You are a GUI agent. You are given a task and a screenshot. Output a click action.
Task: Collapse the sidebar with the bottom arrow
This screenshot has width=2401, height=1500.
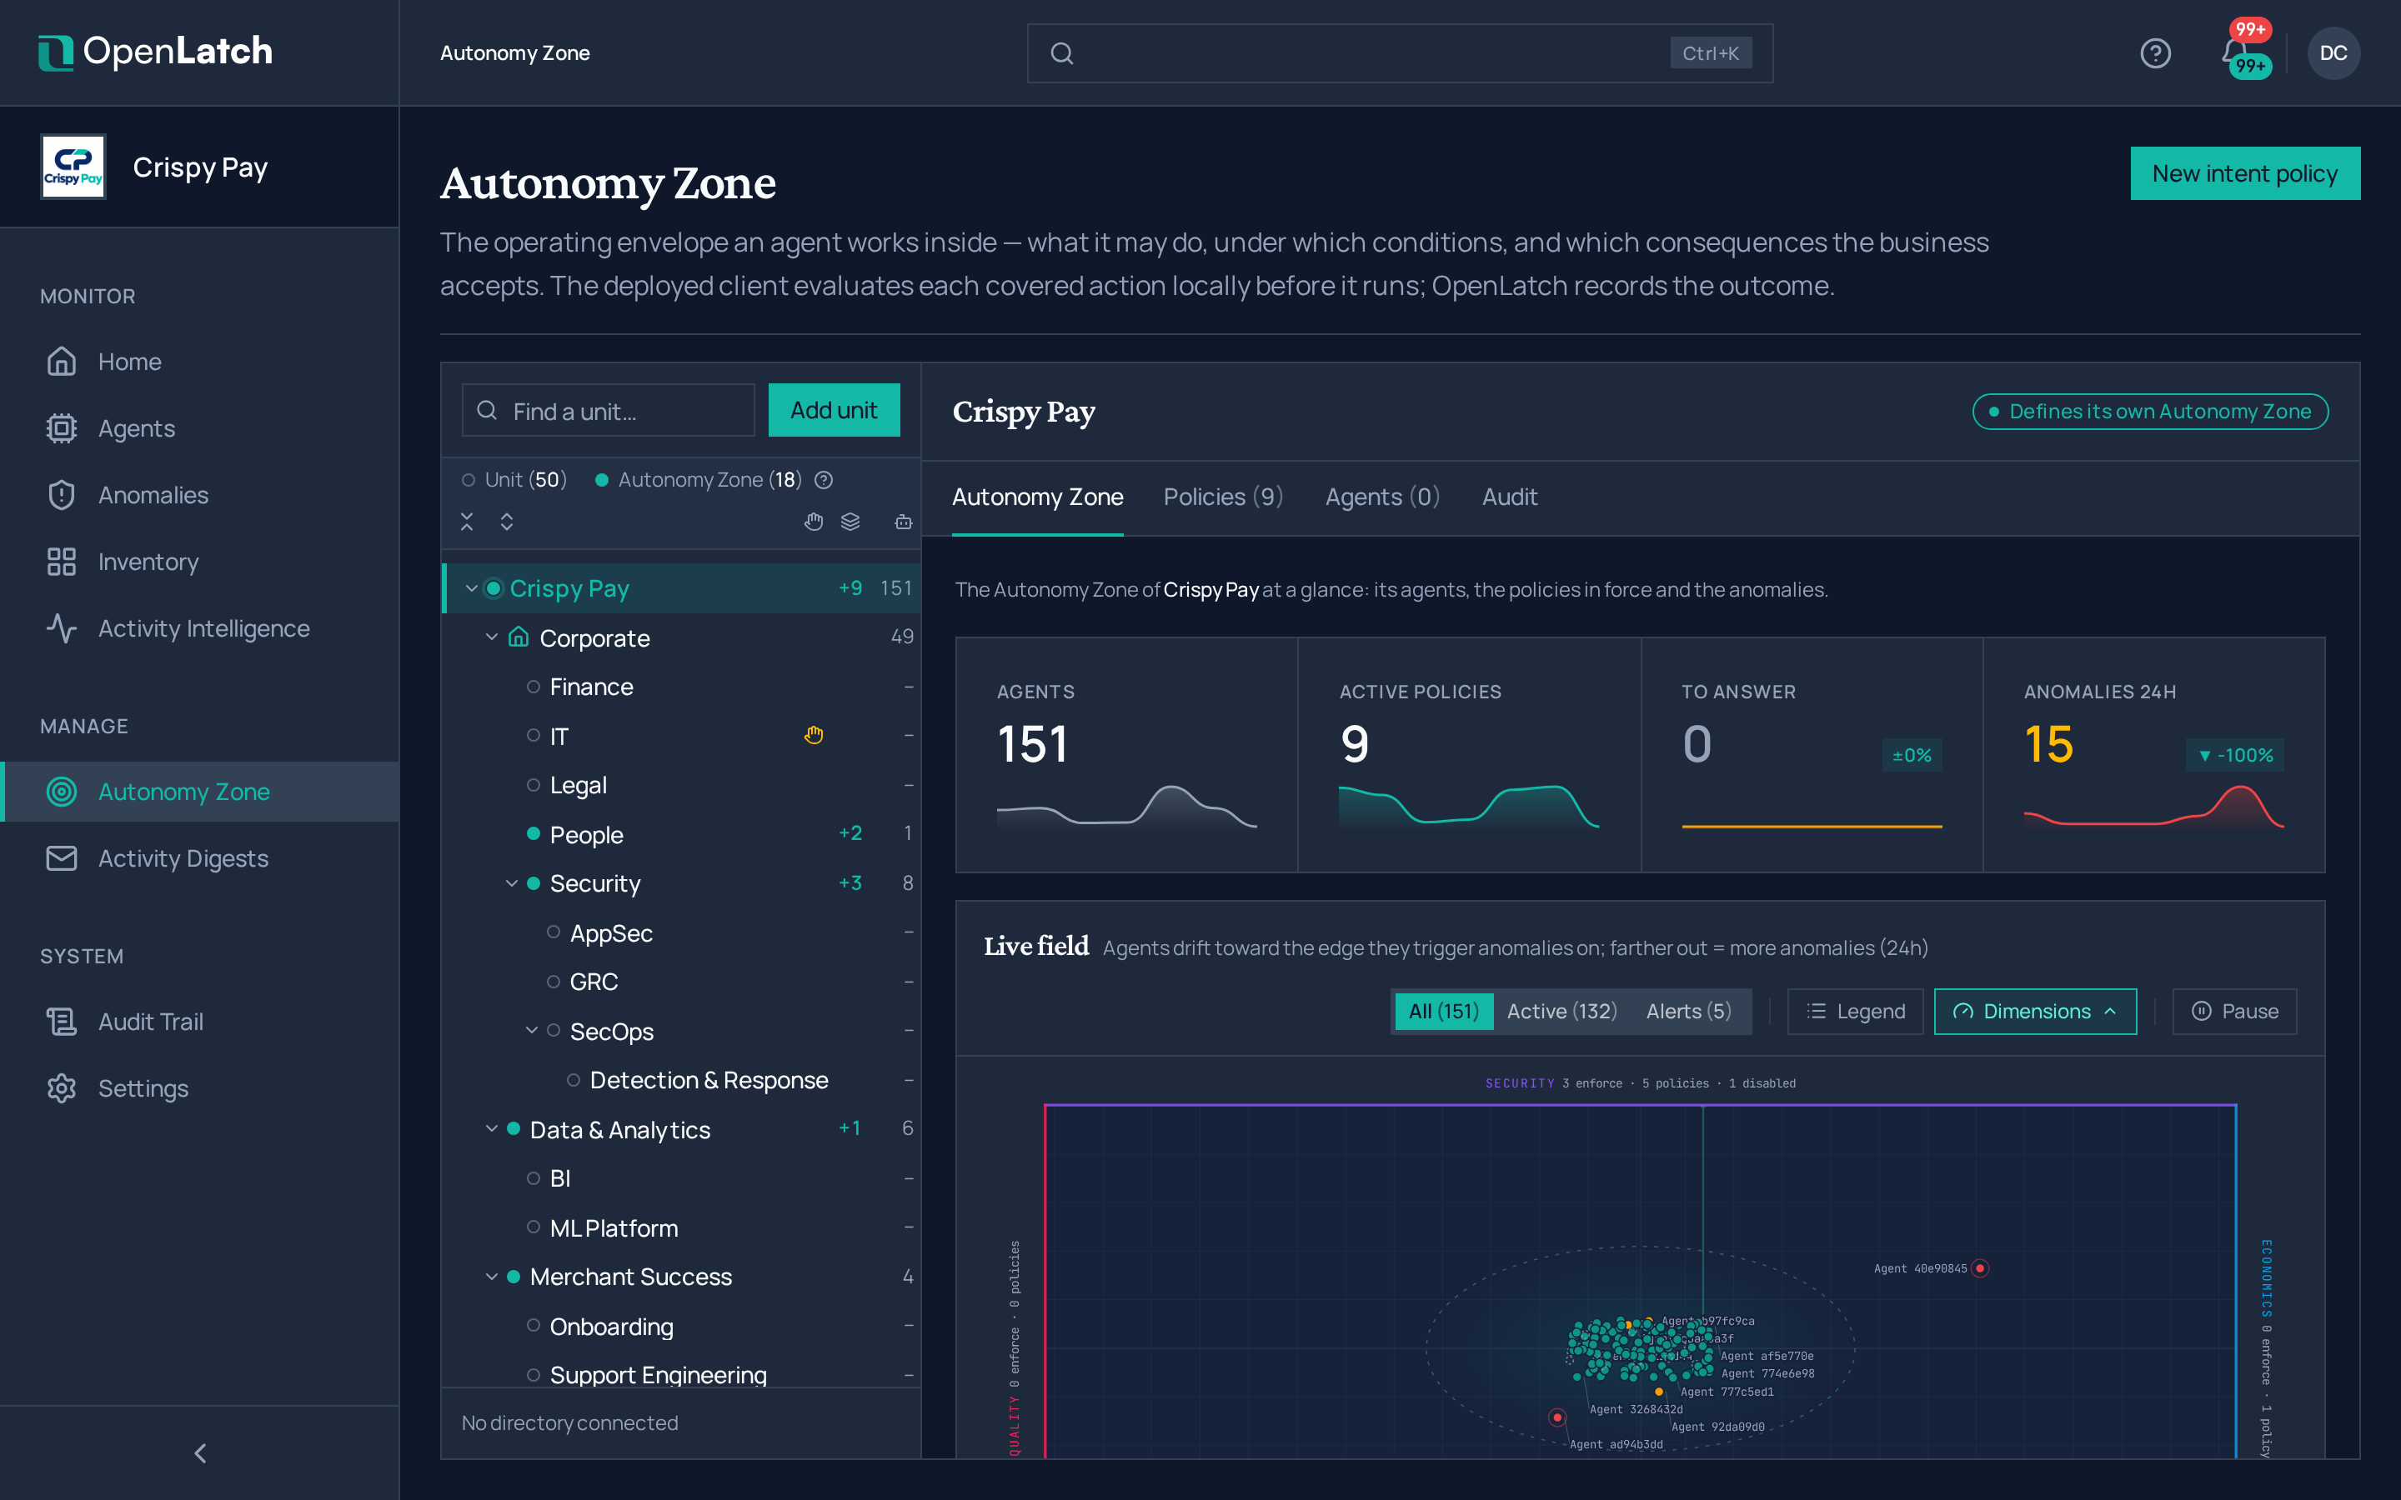199,1452
